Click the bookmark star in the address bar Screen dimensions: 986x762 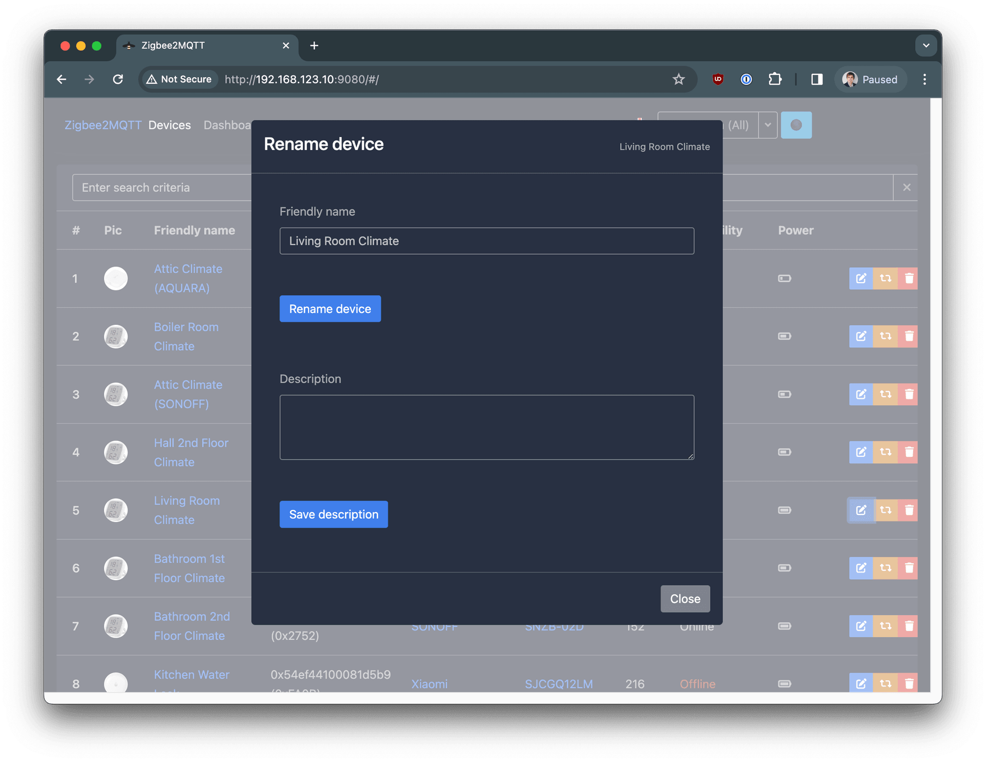coord(679,79)
